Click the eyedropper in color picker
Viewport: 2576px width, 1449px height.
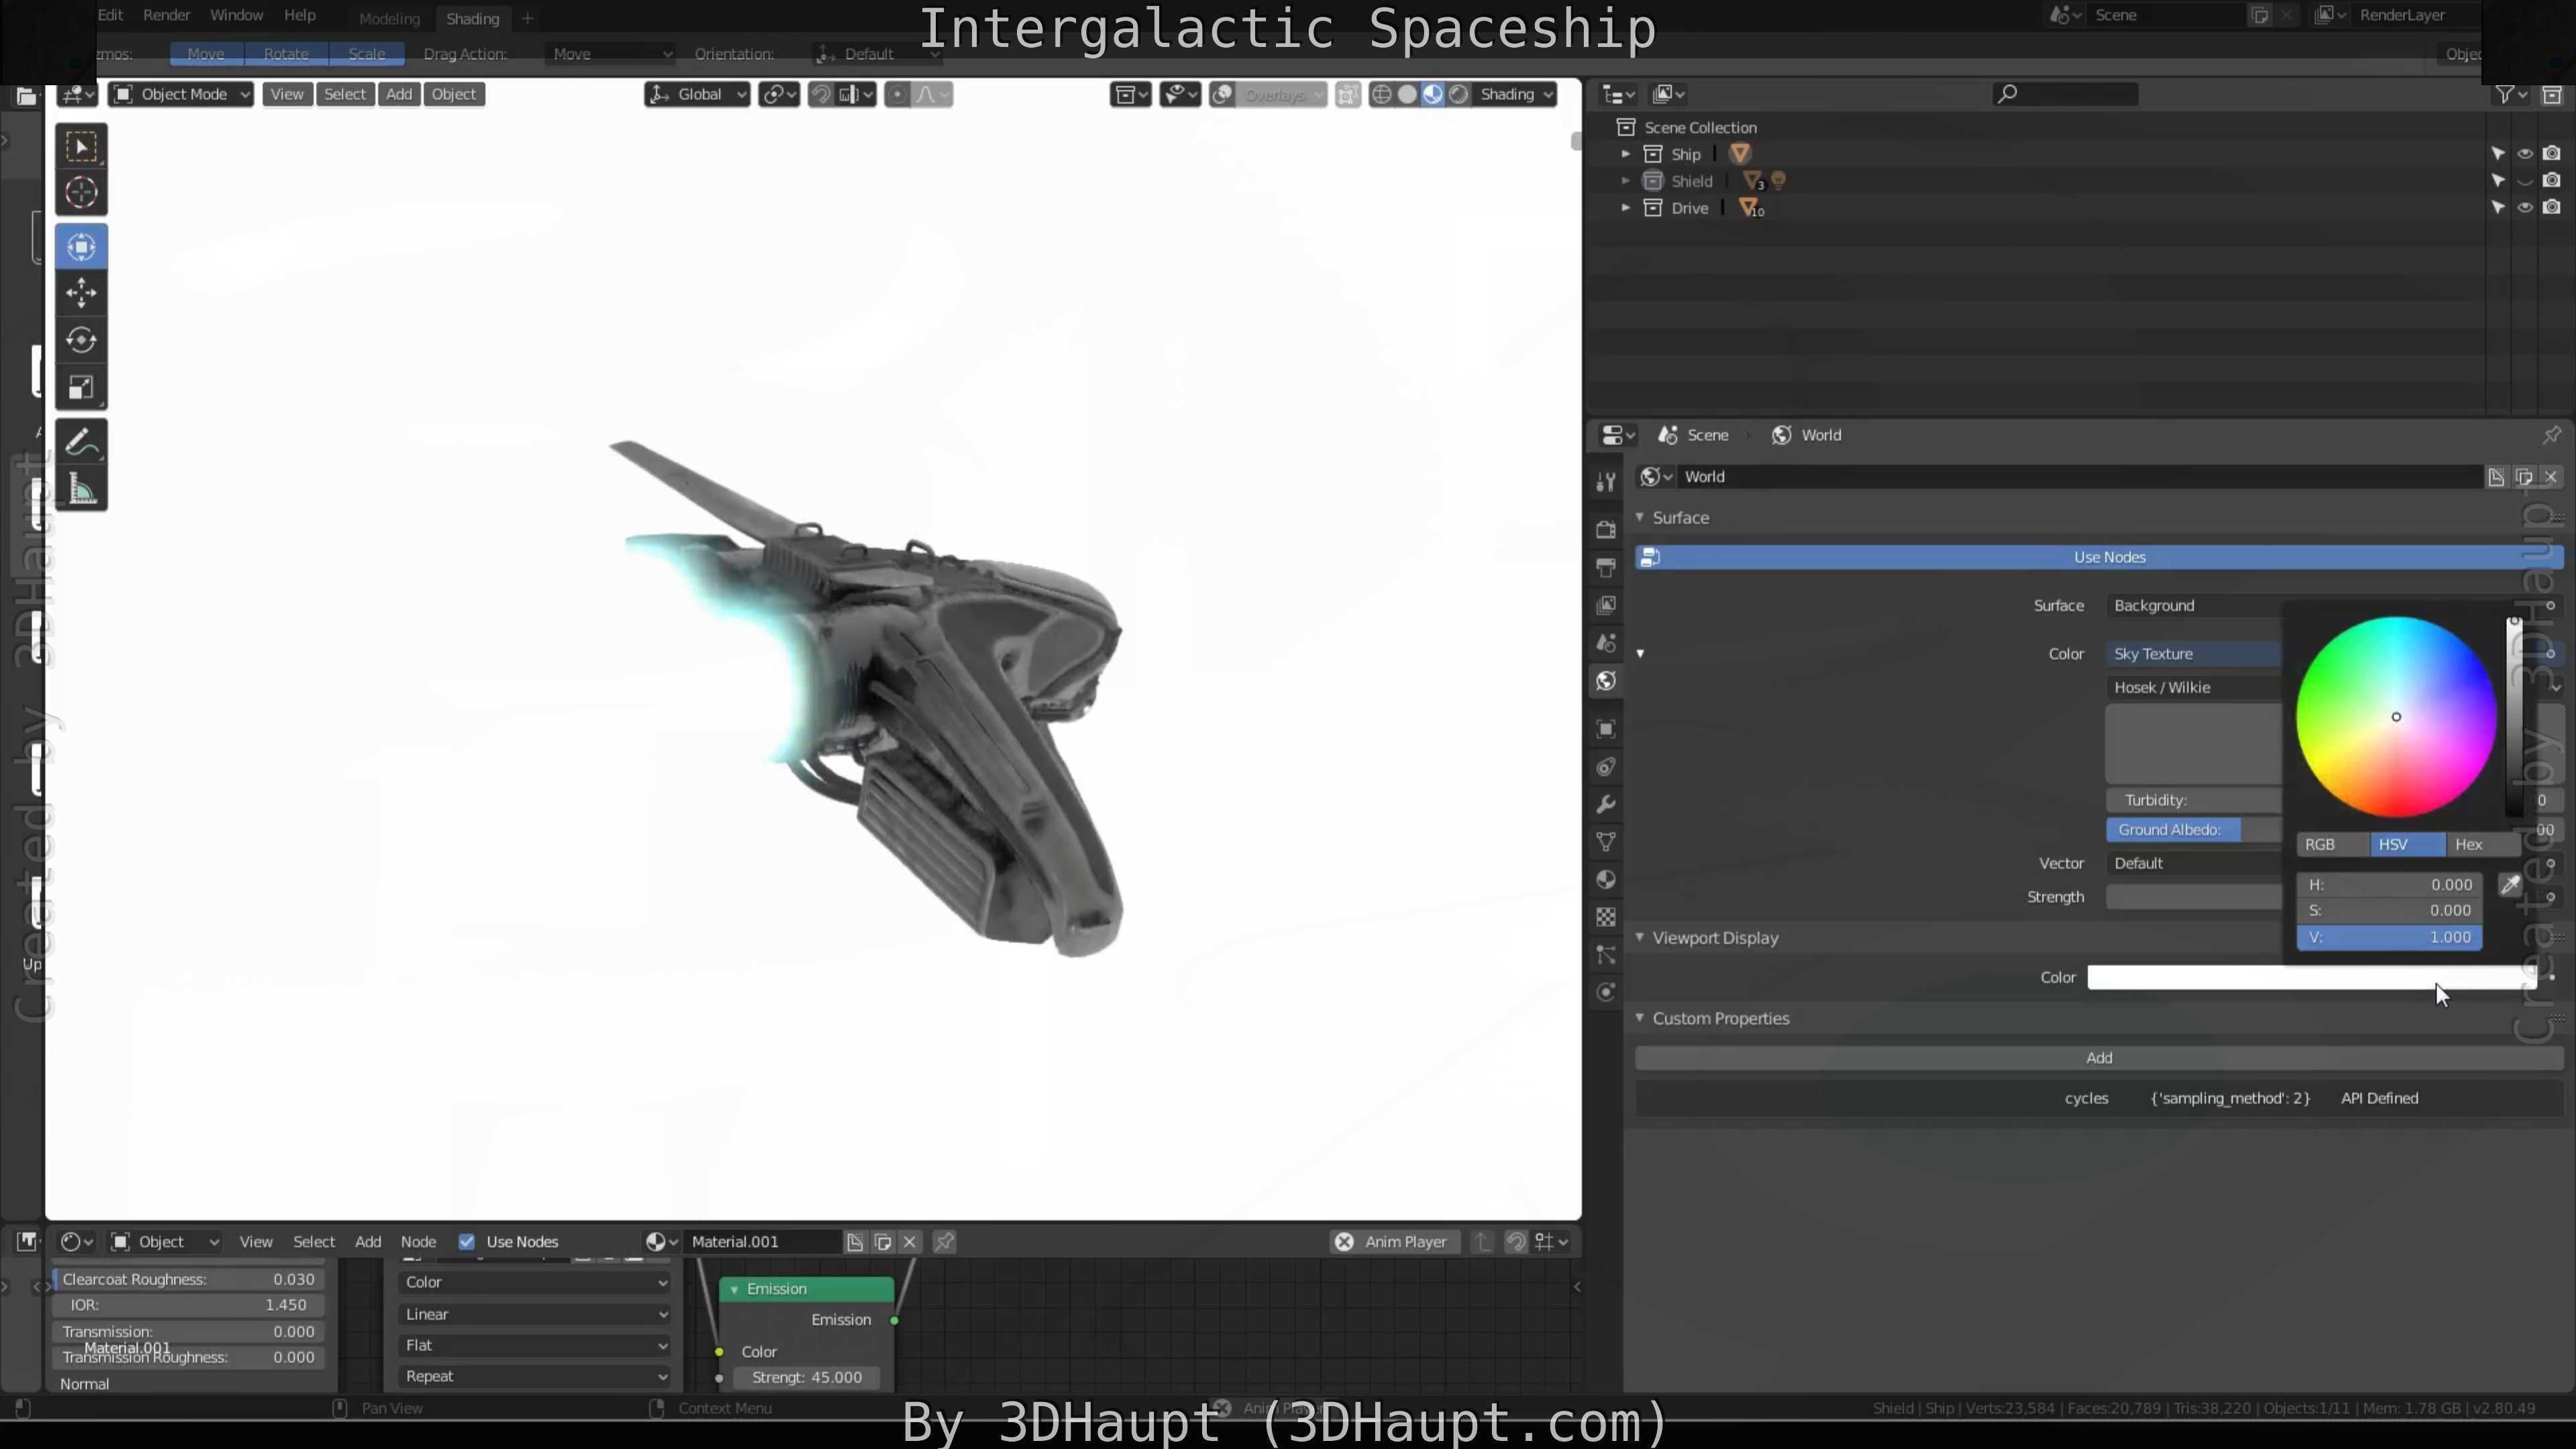click(2510, 885)
